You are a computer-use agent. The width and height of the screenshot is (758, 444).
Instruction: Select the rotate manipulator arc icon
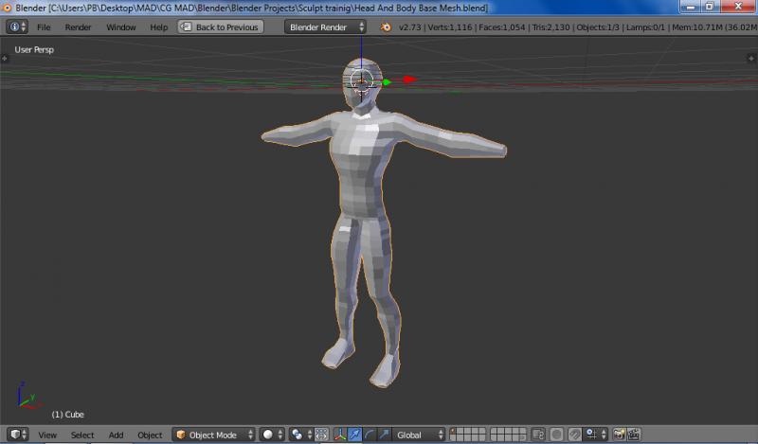pyautogui.click(x=370, y=435)
